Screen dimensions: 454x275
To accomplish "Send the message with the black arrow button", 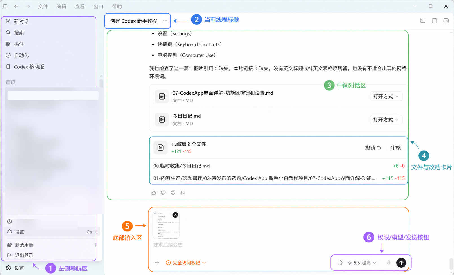I will pyautogui.click(x=401, y=263).
